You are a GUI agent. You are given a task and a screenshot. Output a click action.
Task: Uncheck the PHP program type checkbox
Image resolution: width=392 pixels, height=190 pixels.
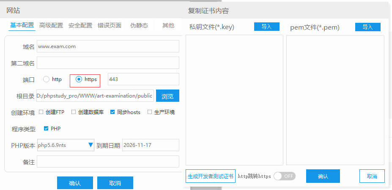click(x=46, y=129)
